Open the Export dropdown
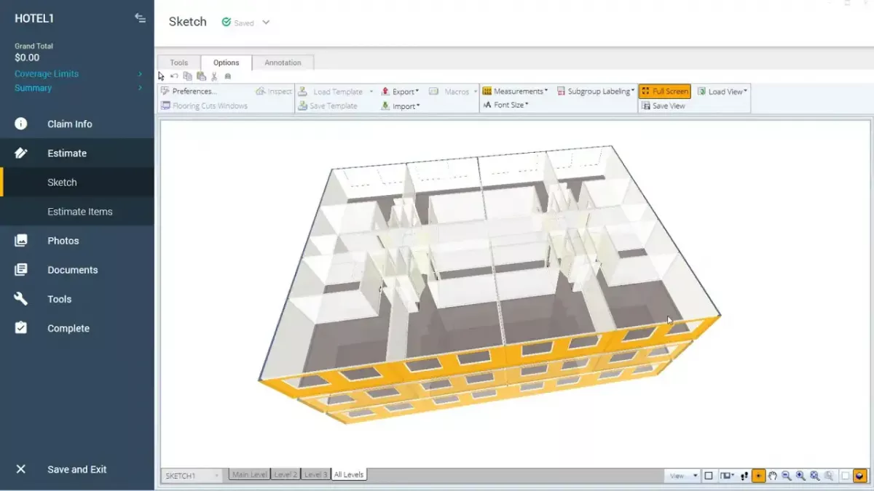 (x=401, y=92)
